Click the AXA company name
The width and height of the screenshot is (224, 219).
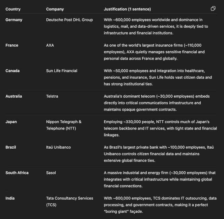click(50, 45)
